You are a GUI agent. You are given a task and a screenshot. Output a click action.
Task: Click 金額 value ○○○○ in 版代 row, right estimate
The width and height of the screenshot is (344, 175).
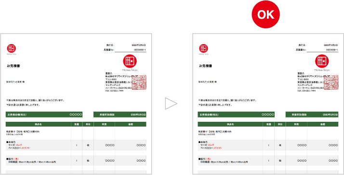click(333, 161)
